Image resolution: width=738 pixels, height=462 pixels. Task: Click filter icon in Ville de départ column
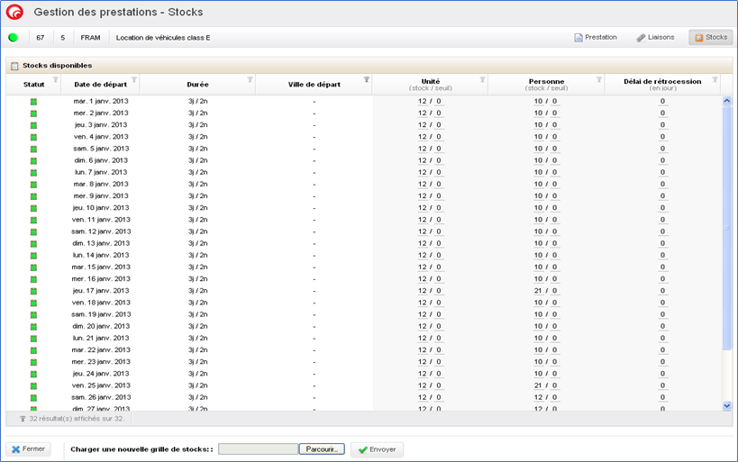coord(366,80)
